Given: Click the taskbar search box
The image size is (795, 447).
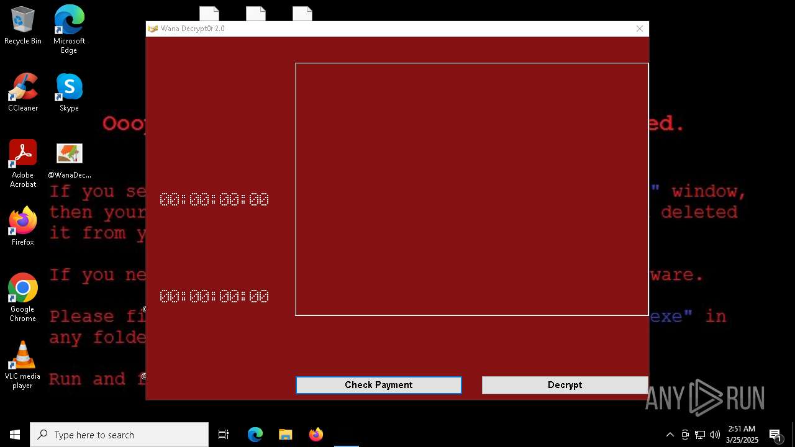Looking at the screenshot, I should pos(119,435).
